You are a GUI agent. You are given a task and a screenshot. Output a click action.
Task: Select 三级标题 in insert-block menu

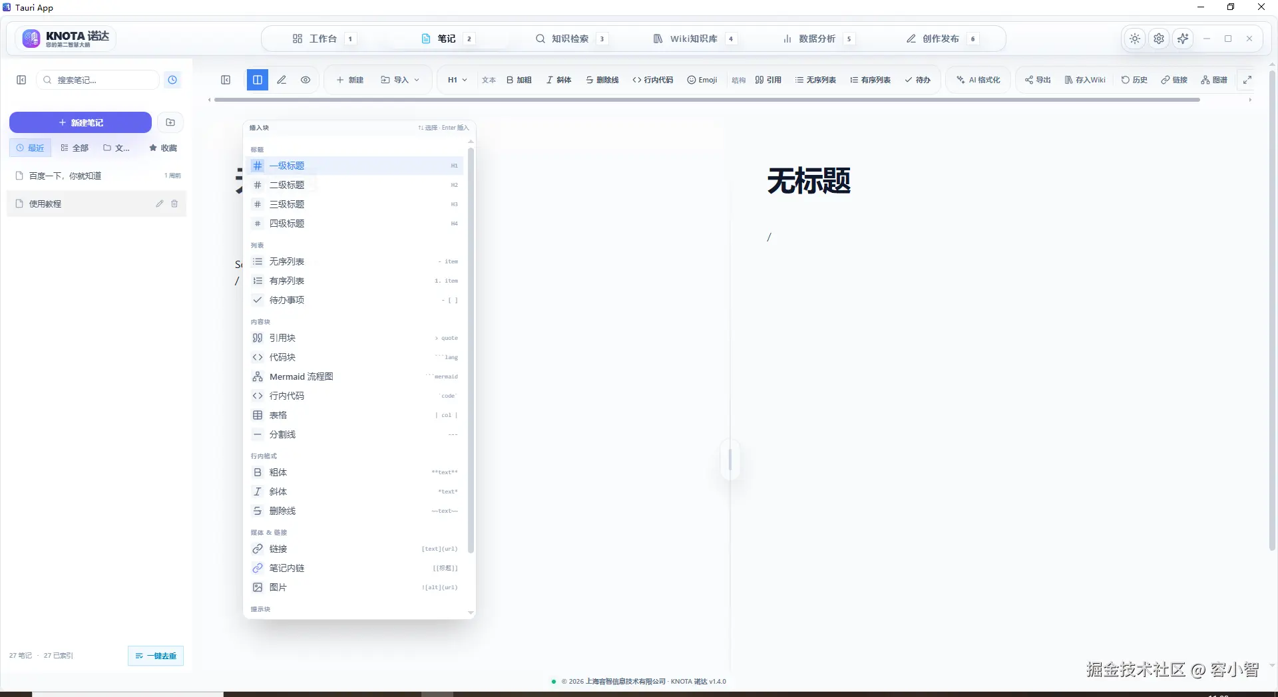pos(355,204)
